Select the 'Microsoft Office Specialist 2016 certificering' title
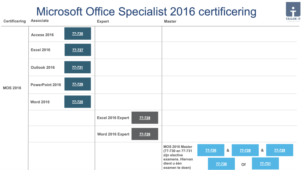 click(x=146, y=11)
